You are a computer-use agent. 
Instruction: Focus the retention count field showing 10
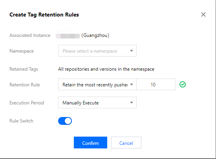[x=156, y=84]
